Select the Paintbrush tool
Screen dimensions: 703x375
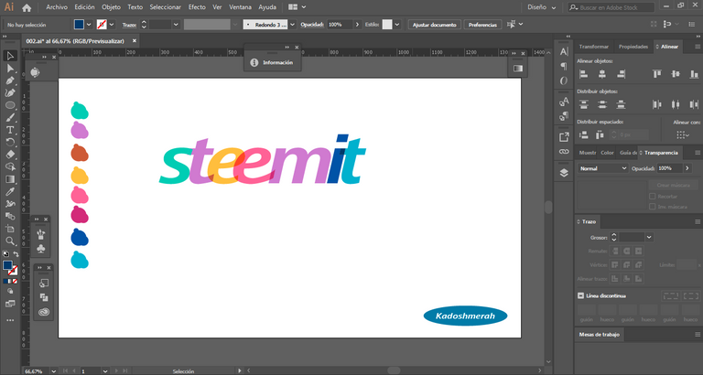pyautogui.click(x=10, y=117)
